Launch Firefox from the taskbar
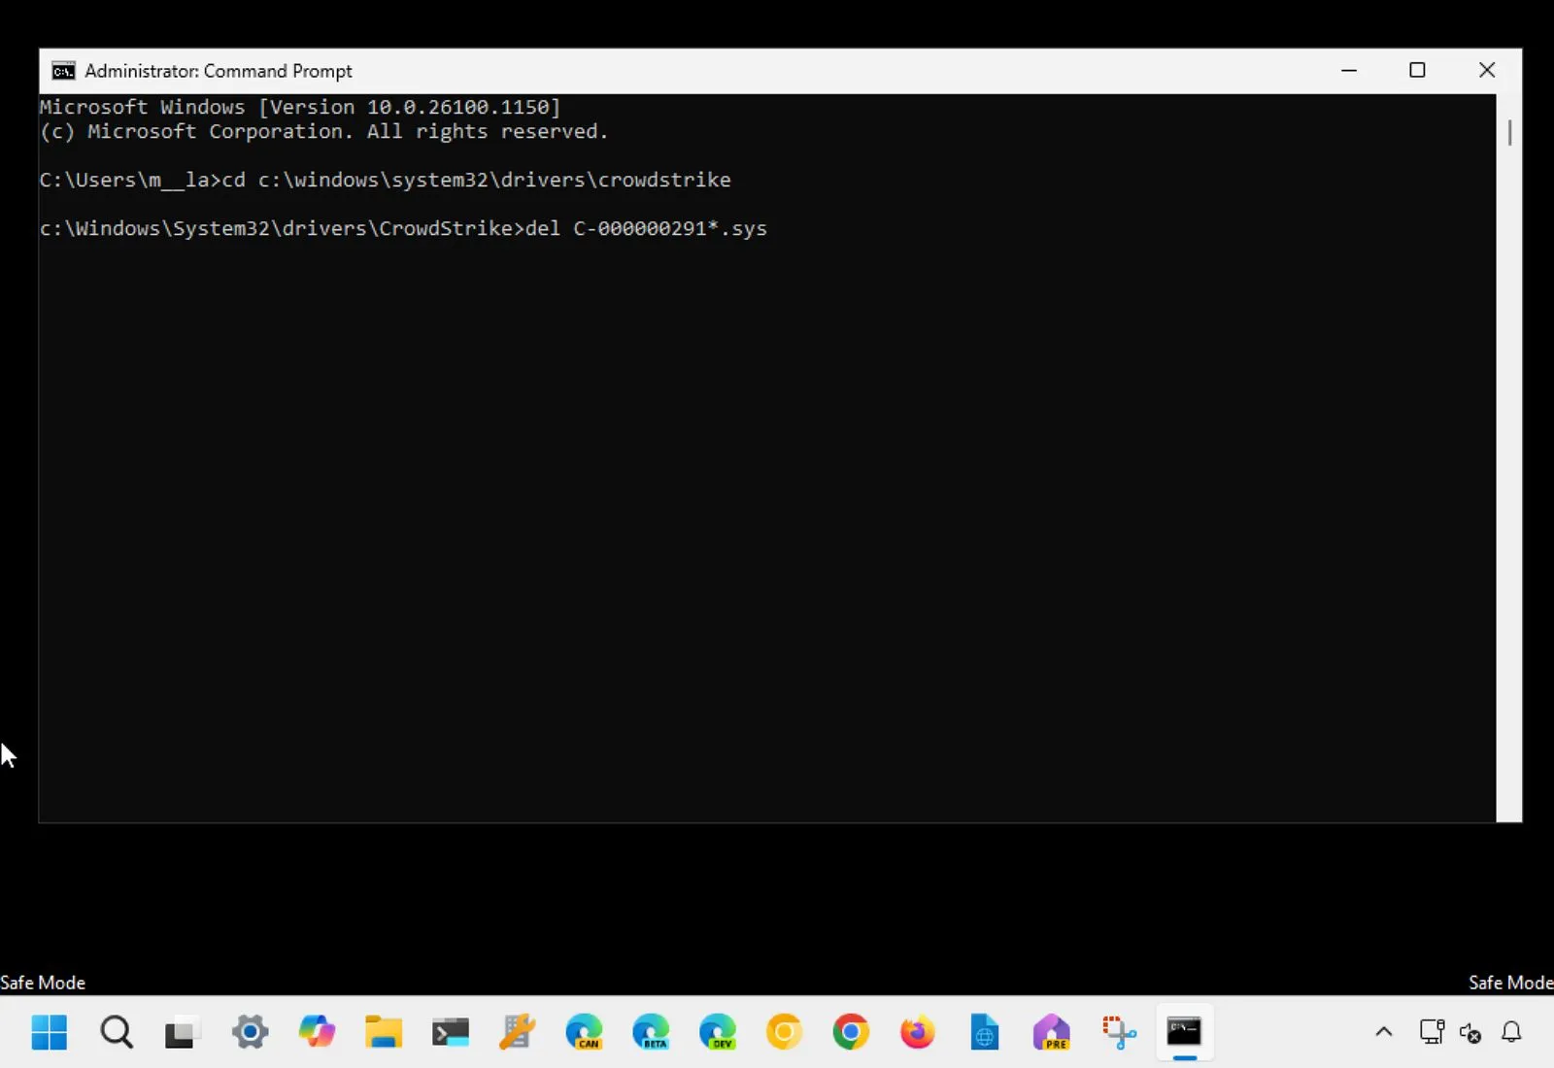The image size is (1554, 1068). point(917,1032)
